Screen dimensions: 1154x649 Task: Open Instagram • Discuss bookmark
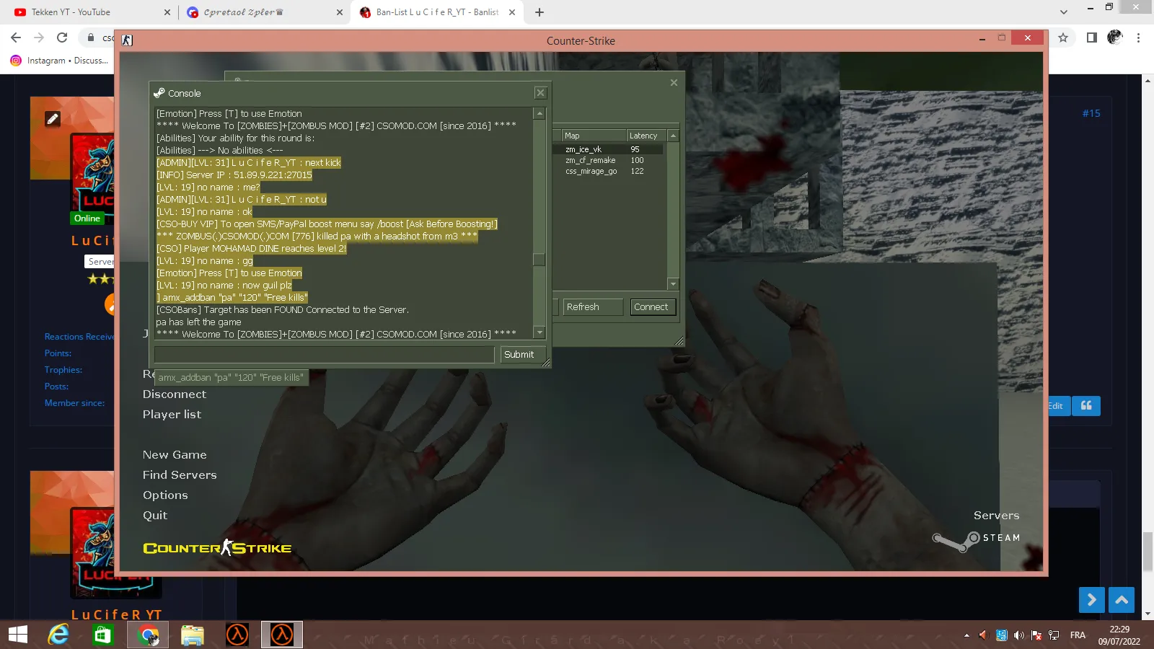click(x=59, y=61)
